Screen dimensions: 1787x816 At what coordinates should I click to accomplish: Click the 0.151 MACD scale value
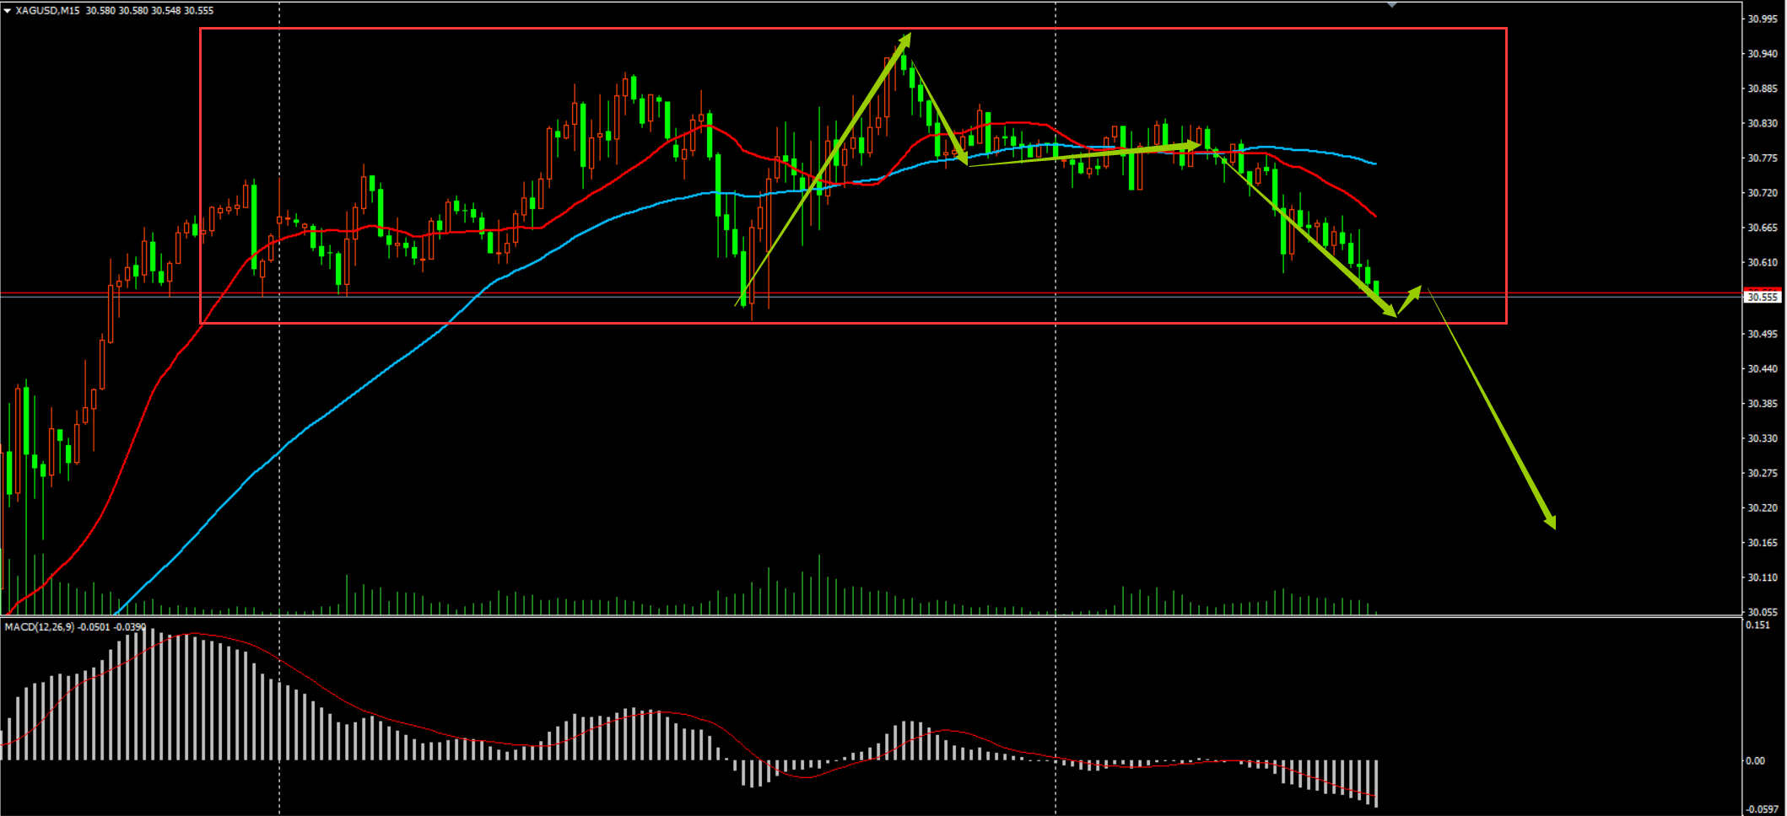1757,625
